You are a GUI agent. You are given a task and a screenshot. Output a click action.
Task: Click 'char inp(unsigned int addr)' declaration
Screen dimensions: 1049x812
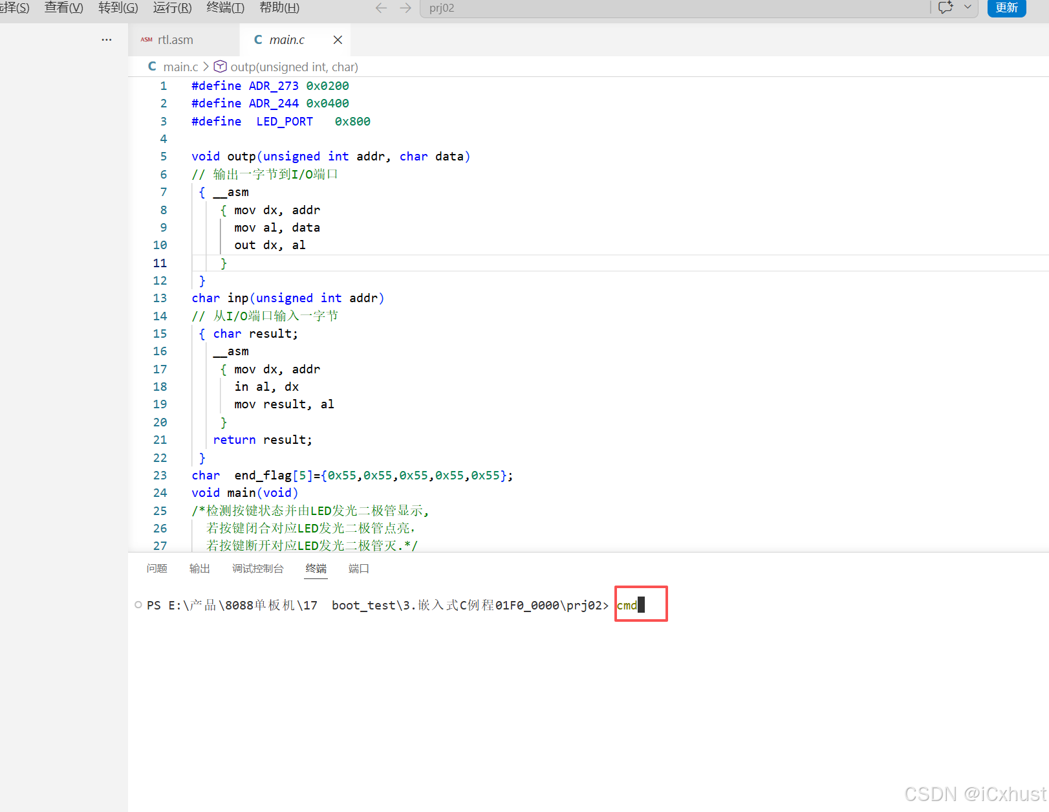point(288,298)
